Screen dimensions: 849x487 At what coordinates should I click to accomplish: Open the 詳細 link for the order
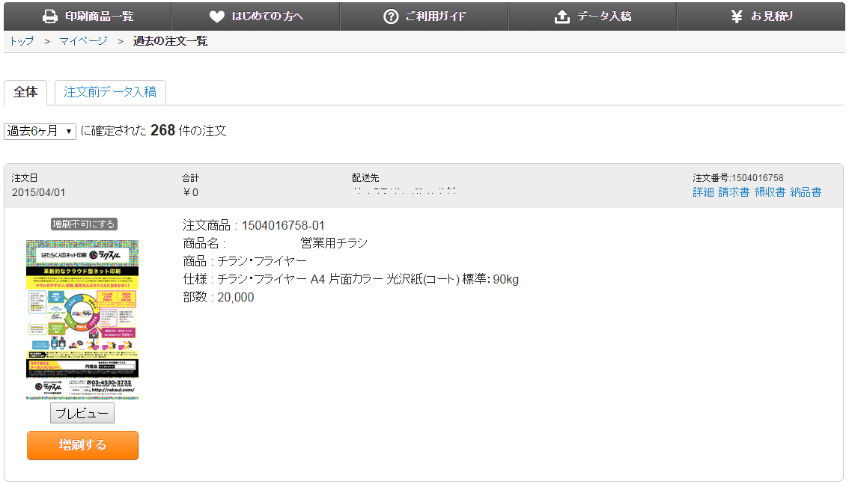point(703,192)
